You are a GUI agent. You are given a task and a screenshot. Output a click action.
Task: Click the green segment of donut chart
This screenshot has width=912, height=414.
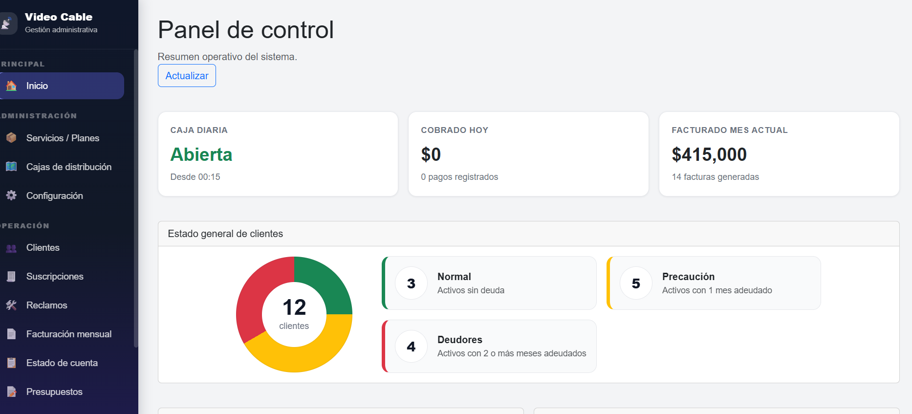[x=326, y=283]
